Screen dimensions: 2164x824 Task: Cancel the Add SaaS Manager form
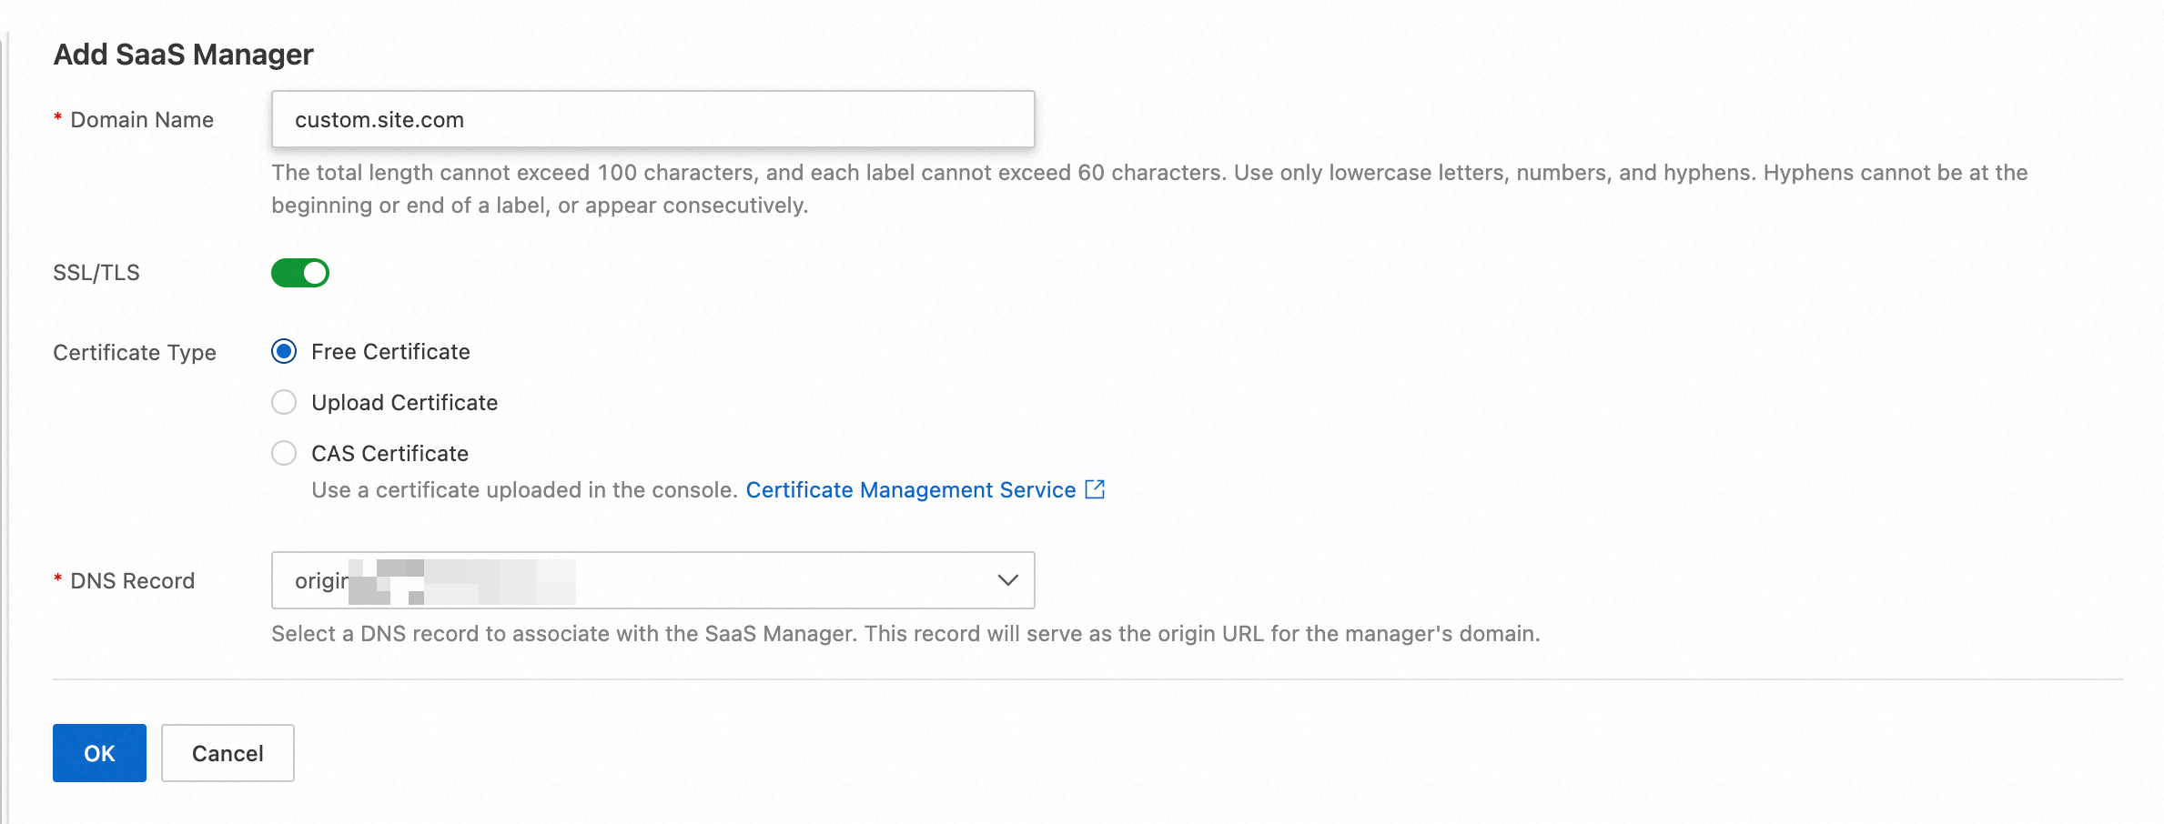pos(228,753)
